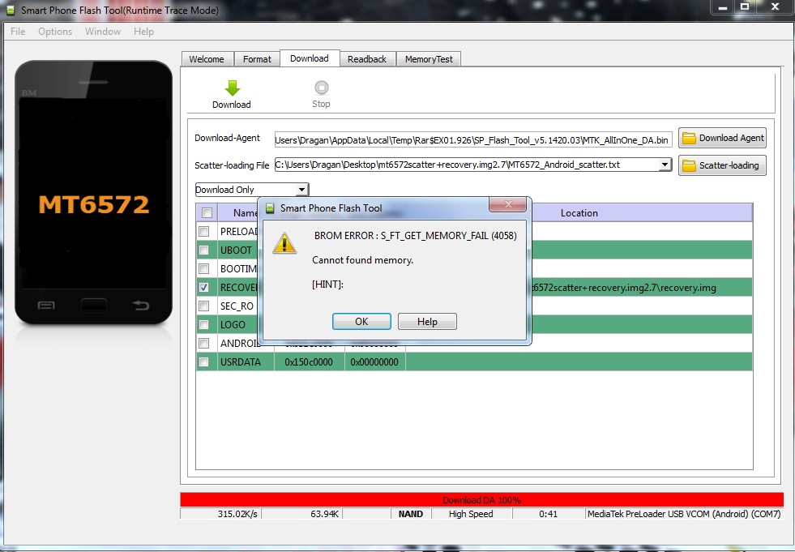Open the File menu
795x552 pixels.
point(18,32)
